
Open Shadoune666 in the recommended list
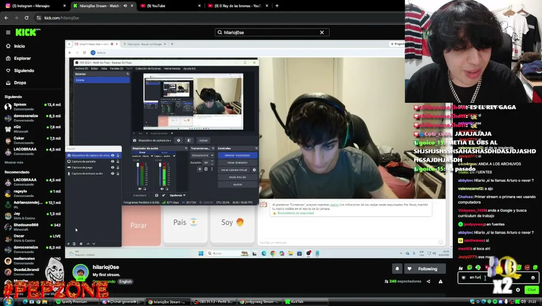coord(32,227)
